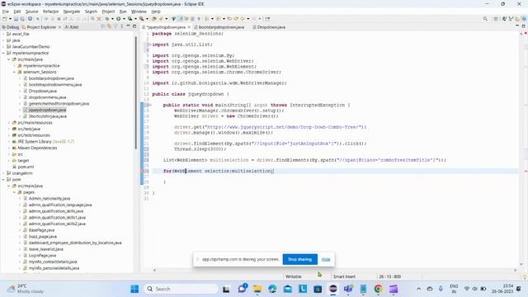Image resolution: width=528 pixels, height=297 pixels.
Task: Open the Navigate menu
Action: coord(72,12)
